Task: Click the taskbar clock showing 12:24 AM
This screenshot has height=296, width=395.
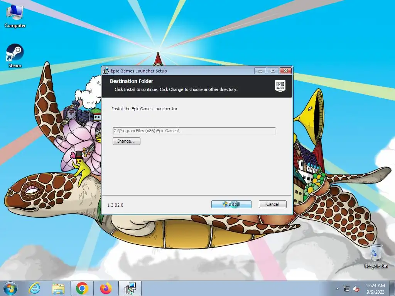Action: [x=375, y=289]
